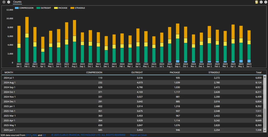Sort table by MONTH column header
This screenshot has width=268, height=137.
coord(8,72)
